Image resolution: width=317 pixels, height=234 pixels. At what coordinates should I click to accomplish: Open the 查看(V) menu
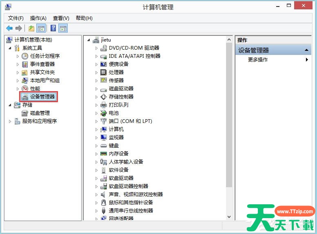tap(61, 18)
